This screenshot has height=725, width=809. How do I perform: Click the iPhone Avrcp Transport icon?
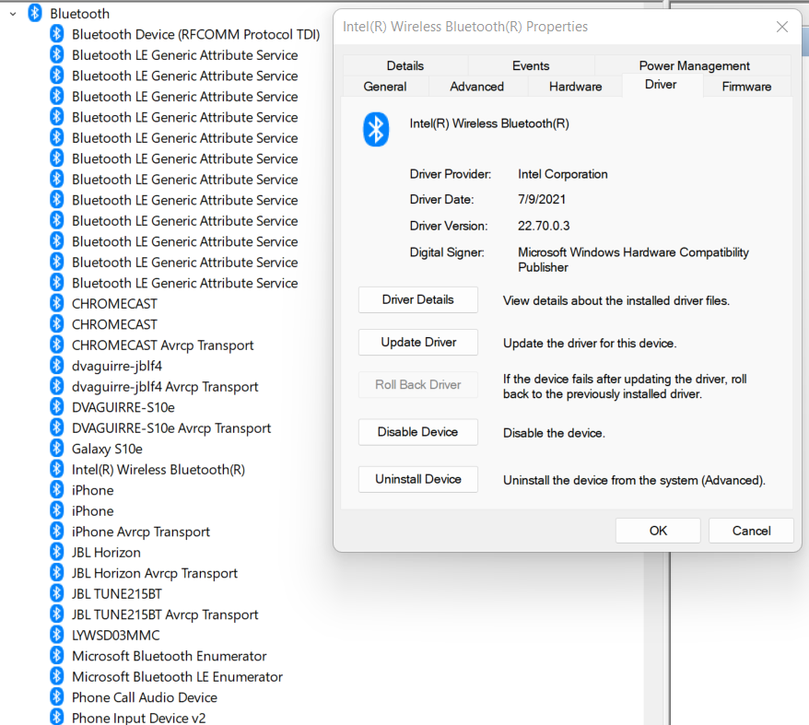[x=57, y=532]
